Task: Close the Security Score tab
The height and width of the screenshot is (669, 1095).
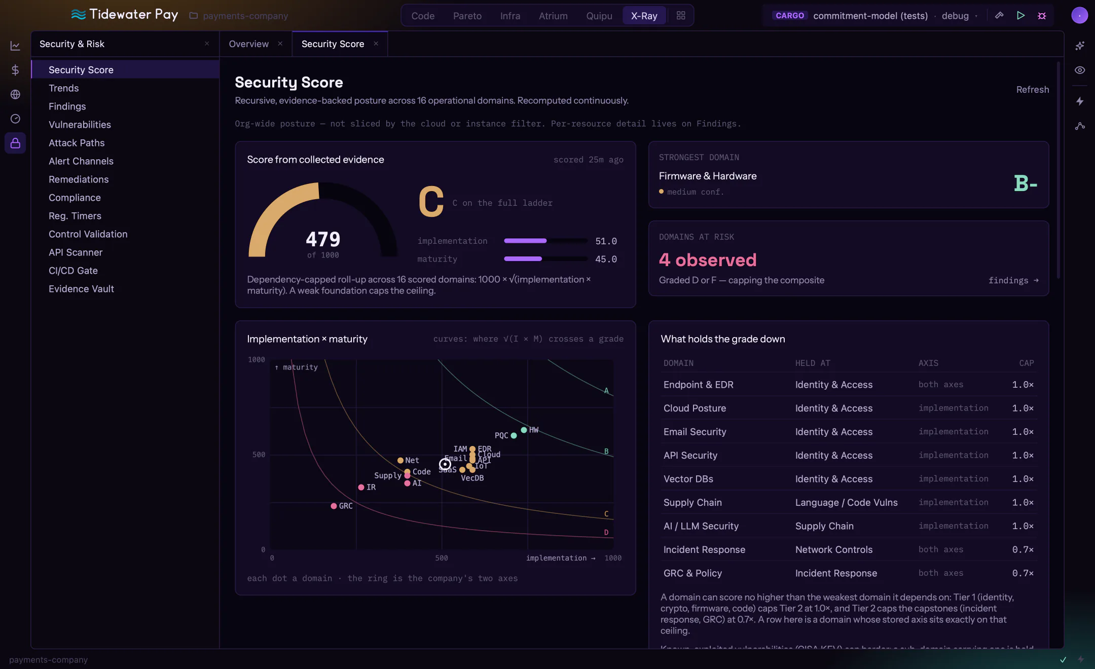Action: tap(376, 44)
